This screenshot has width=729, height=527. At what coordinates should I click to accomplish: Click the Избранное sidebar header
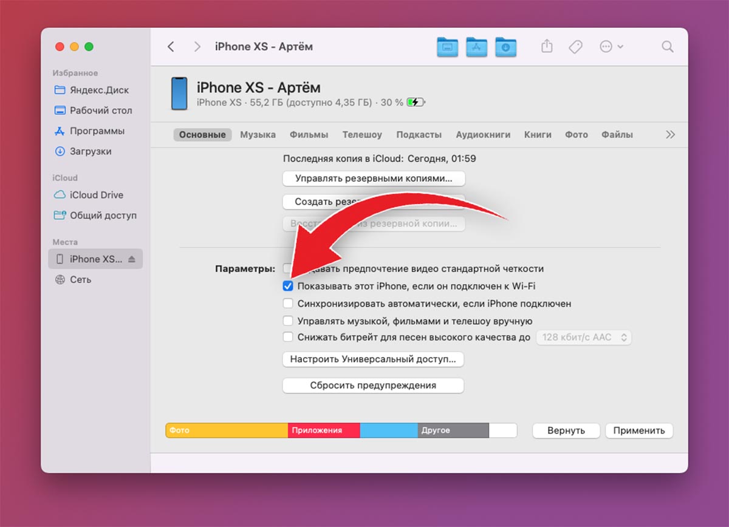pos(75,73)
